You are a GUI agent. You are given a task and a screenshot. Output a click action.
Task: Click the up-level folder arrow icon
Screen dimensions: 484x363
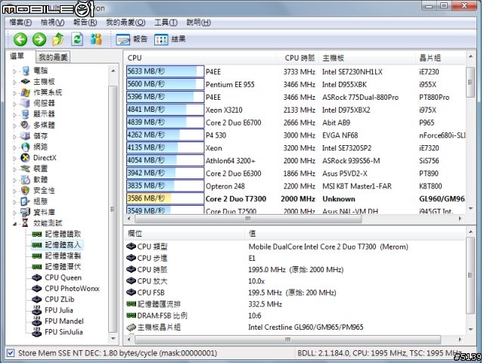pos(58,39)
